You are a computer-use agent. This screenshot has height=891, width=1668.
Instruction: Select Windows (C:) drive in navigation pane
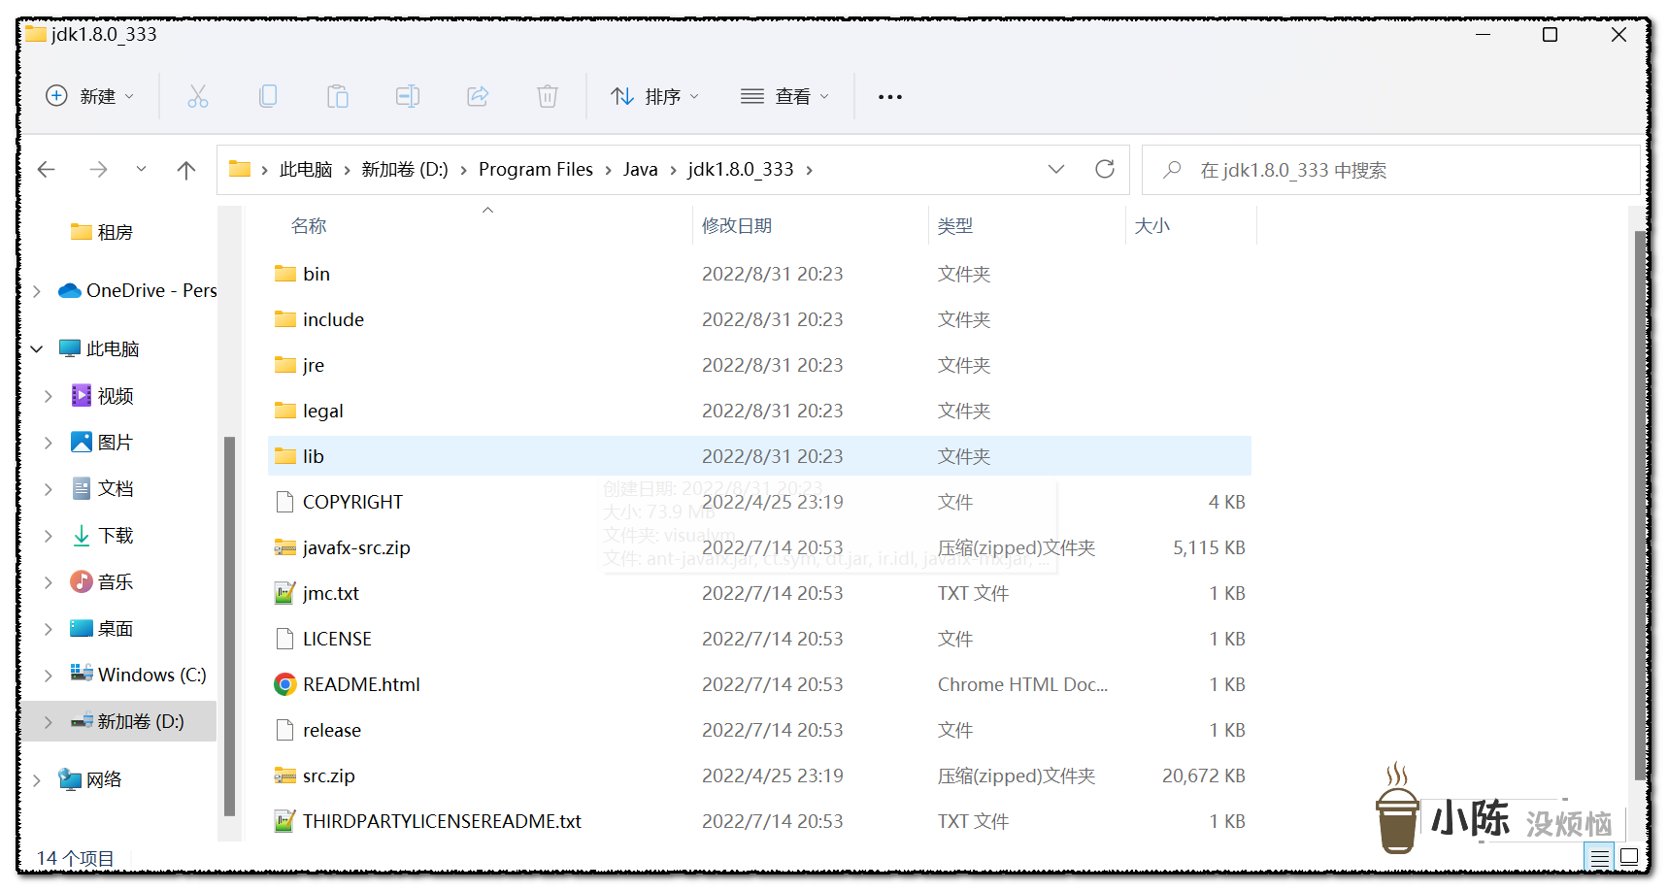tap(139, 675)
